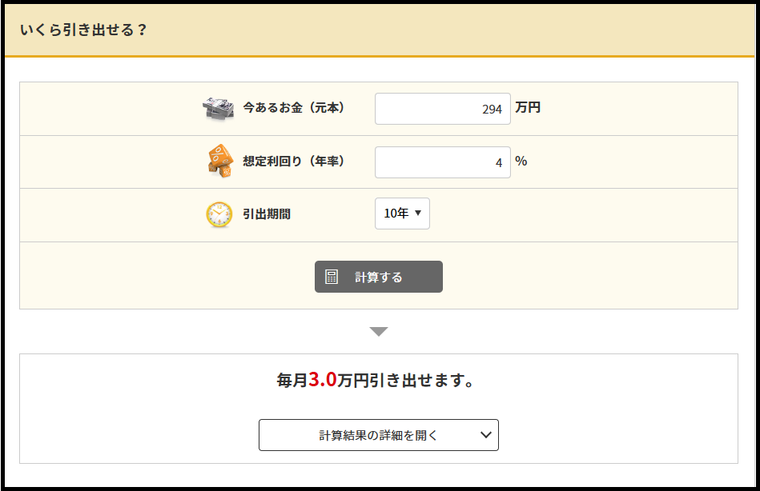This screenshot has width=760, height=491.
Task: Click the 万円 unit text
Action: (528, 107)
